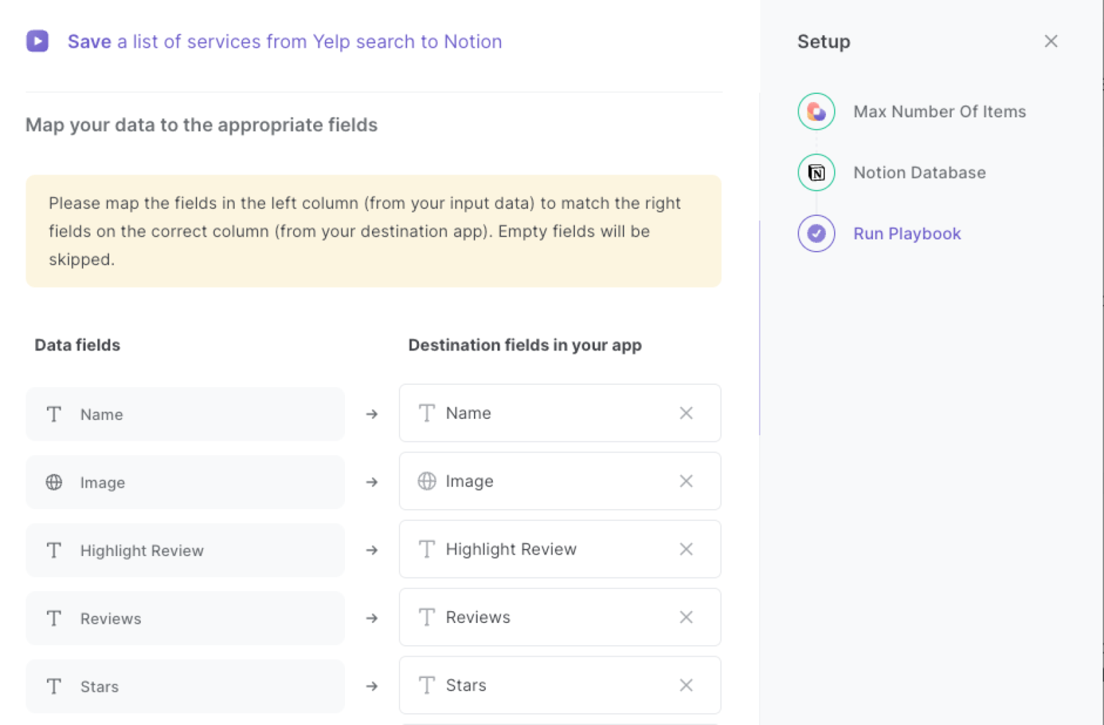Open the Name destination field dropdown

560,413
